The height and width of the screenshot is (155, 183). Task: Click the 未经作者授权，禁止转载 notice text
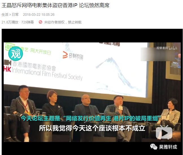coord(63,22)
